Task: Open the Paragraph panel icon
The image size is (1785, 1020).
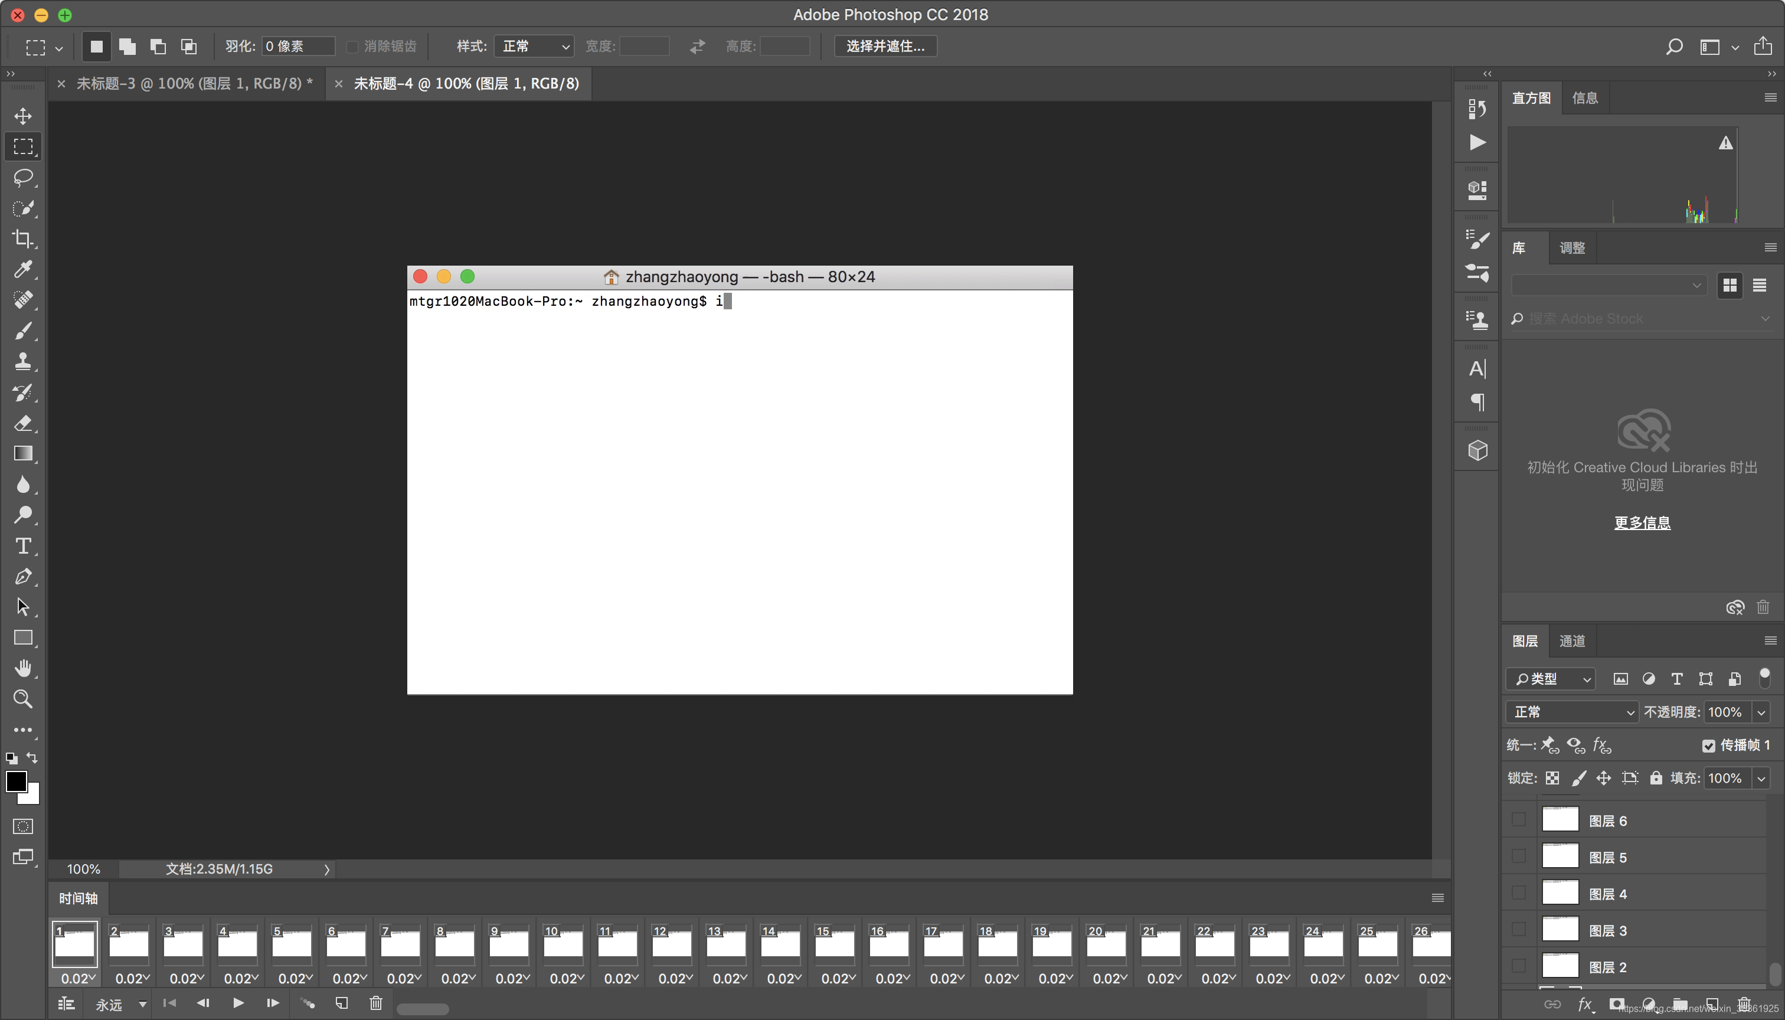Action: (x=1477, y=402)
